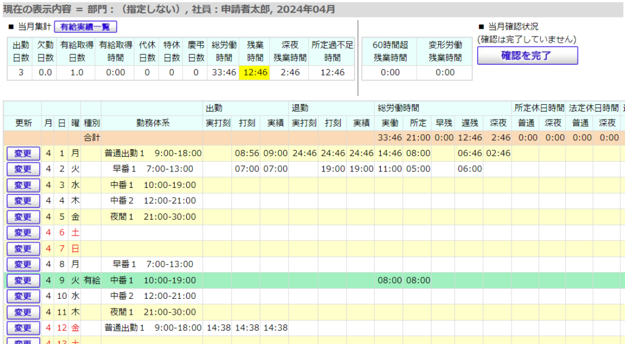
Task: Click yellow highlighted 残業時間 12:46 cell
Action: [x=255, y=73]
